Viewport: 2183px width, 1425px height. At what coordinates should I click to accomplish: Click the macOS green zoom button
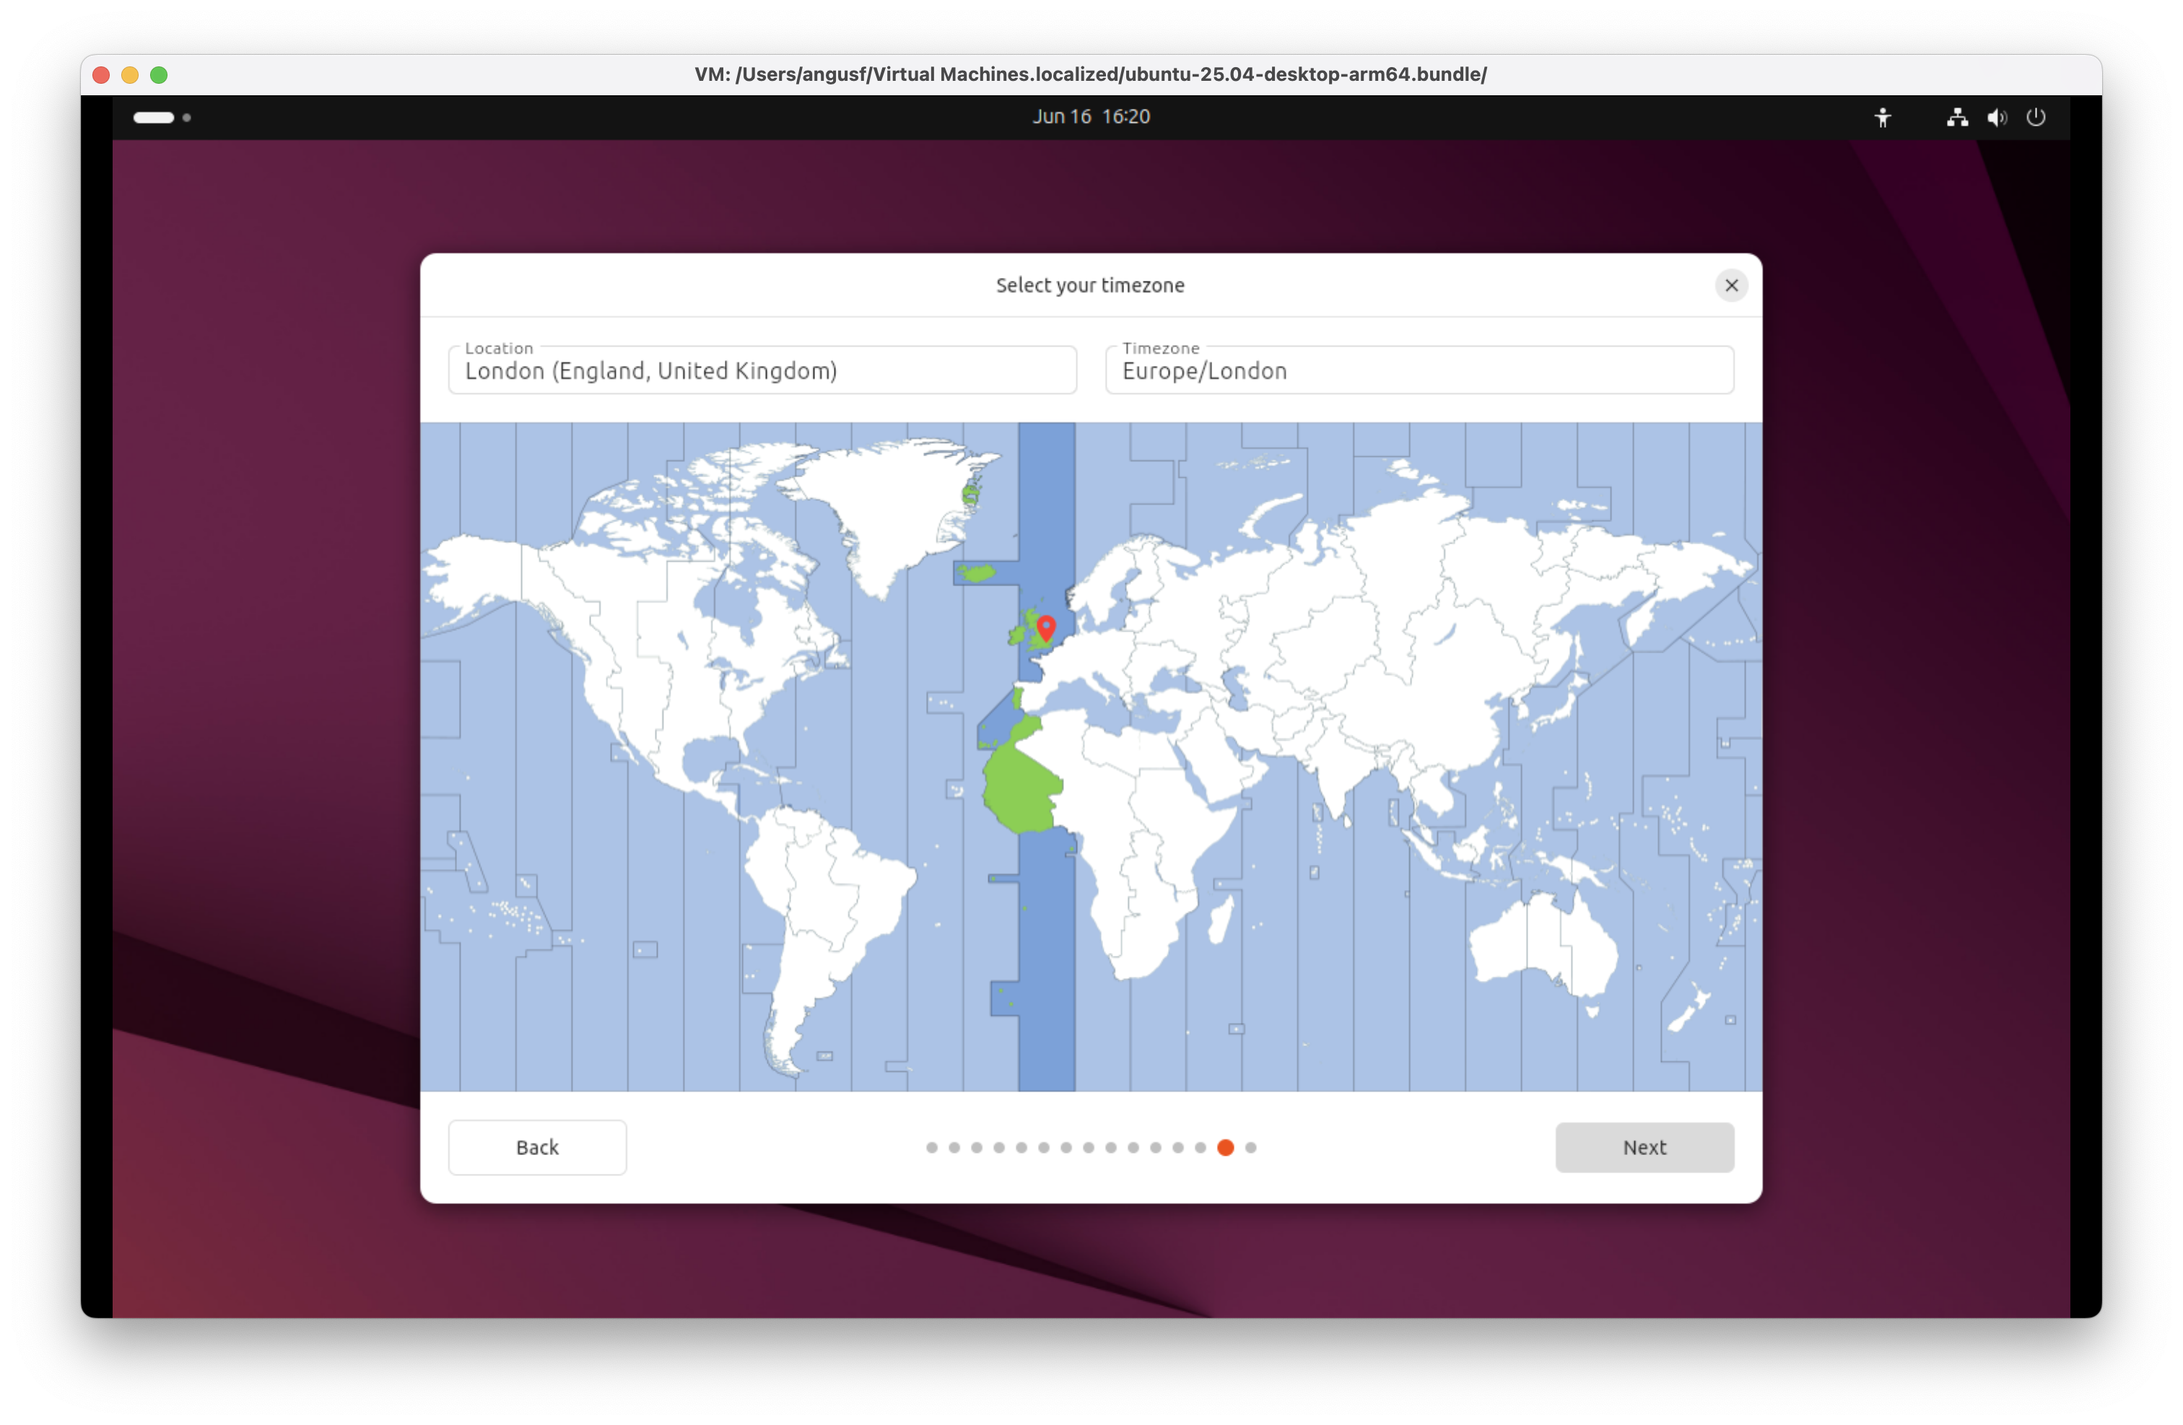160,75
